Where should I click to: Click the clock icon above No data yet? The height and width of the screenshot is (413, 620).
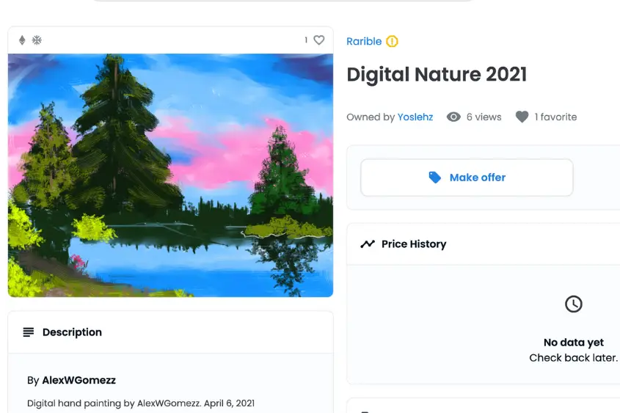click(x=573, y=304)
